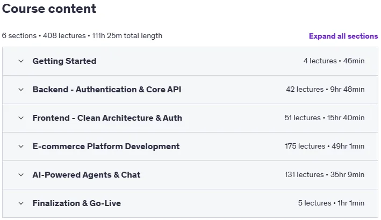381x220 pixels.
Task: Click the 175 lectures • 49hr 1min label
Action: pyautogui.click(x=325, y=146)
